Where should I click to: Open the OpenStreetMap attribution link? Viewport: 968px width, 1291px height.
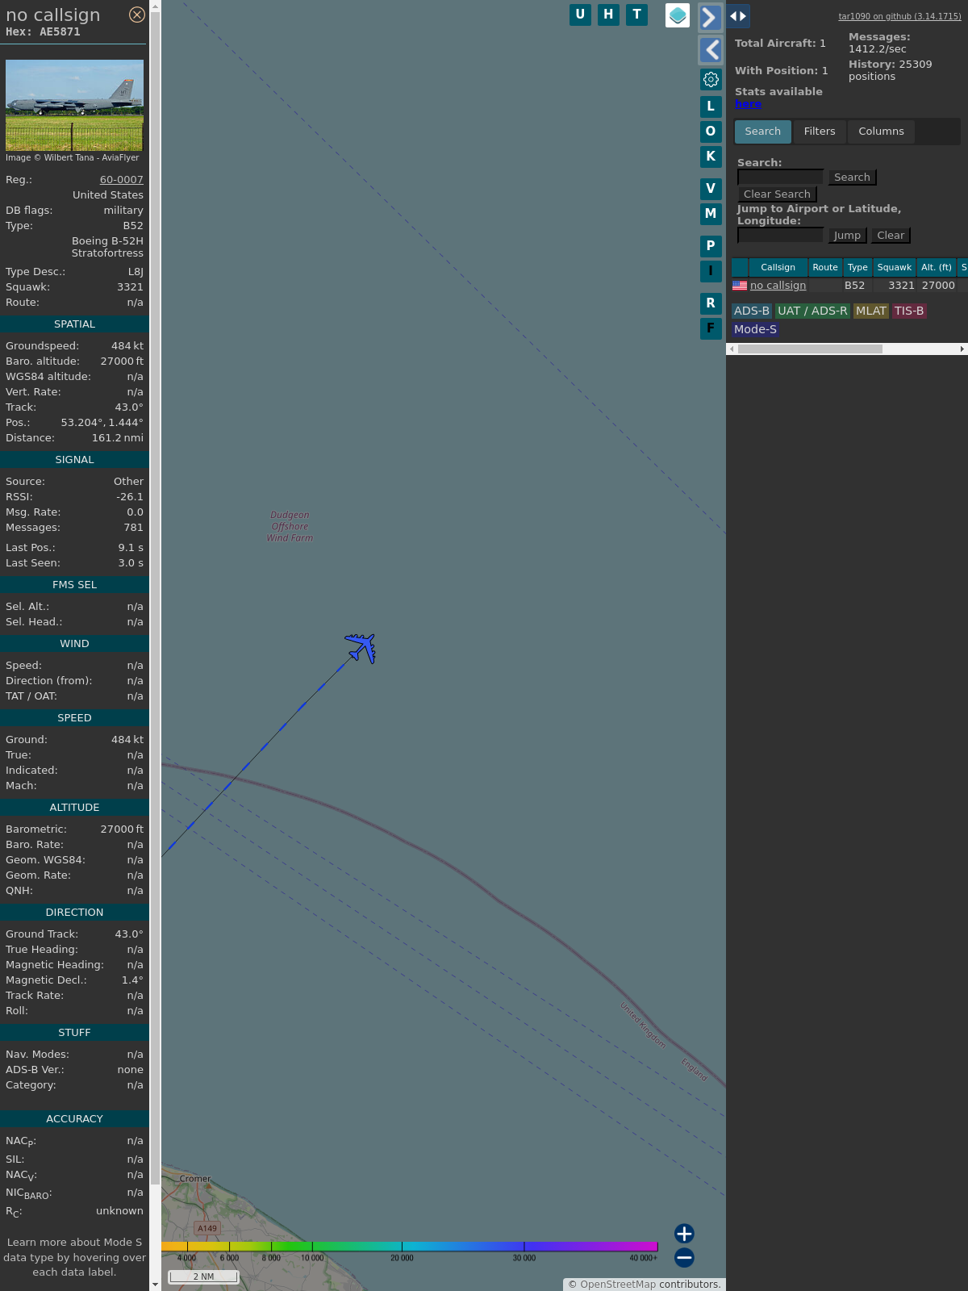(618, 1285)
